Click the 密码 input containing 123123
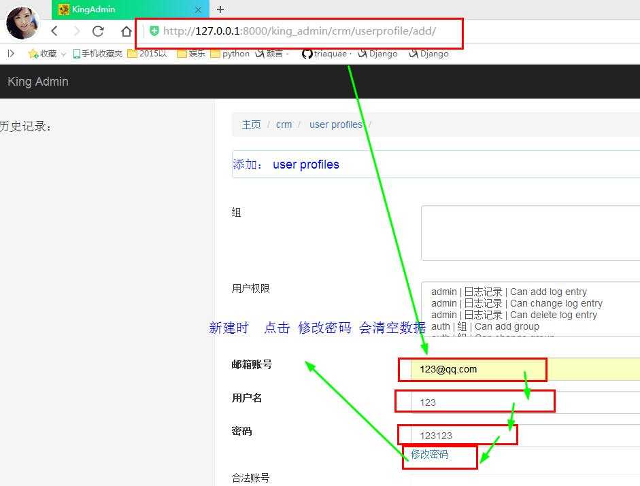 click(525, 436)
